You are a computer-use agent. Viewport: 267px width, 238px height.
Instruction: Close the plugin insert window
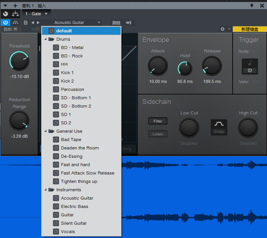(x=262, y=6)
